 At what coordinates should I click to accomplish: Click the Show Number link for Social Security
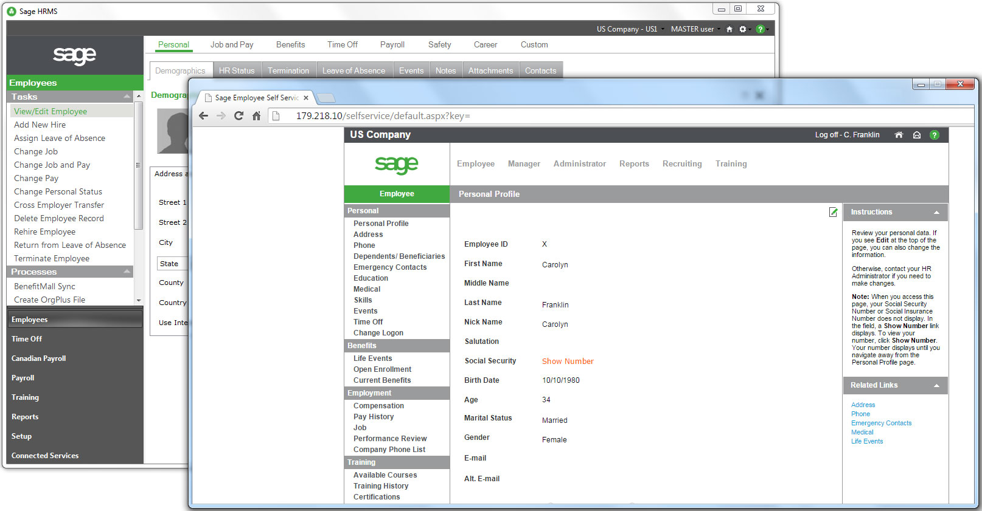(568, 361)
